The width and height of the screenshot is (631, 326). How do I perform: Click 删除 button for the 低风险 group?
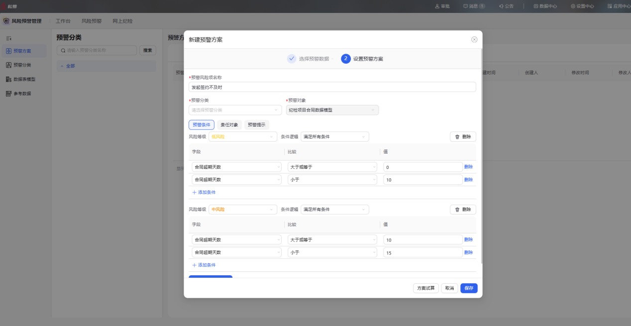pyautogui.click(x=463, y=137)
